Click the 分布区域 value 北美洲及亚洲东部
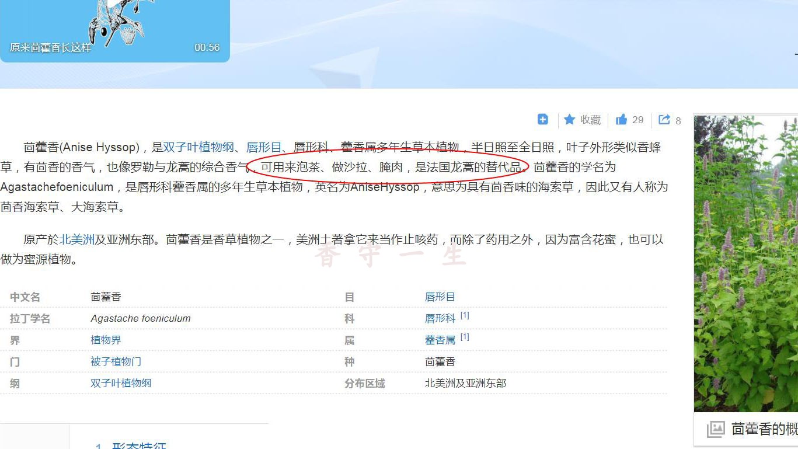 click(466, 383)
